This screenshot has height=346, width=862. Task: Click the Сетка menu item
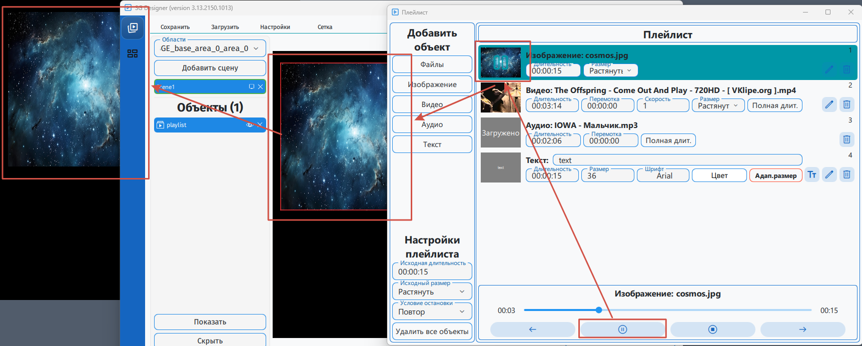coord(325,27)
